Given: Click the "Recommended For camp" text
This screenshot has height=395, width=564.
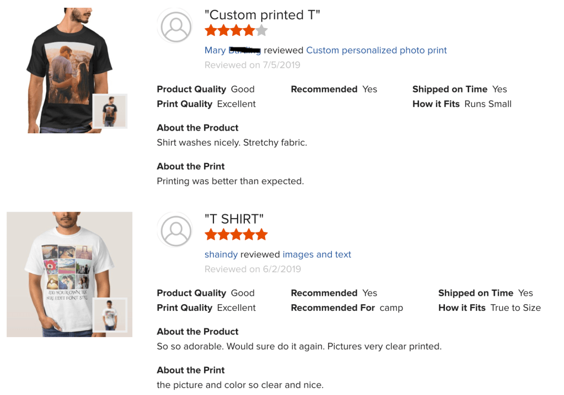Looking at the screenshot, I should point(347,308).
